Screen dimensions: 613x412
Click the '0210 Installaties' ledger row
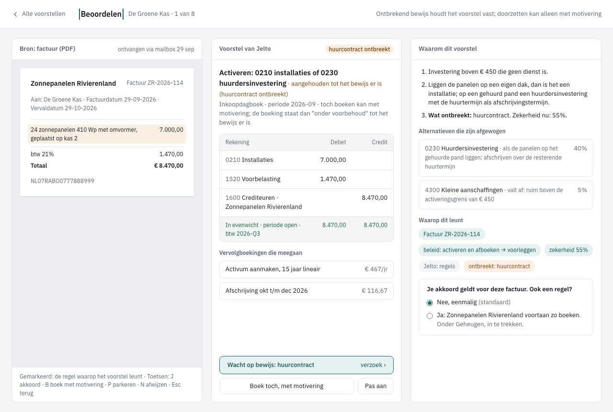[306, 160]
